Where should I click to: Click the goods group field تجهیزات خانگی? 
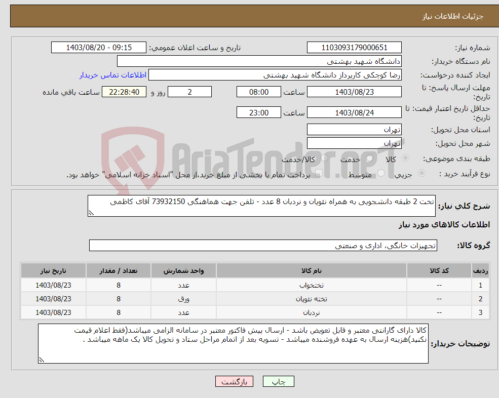click(x=263, y=246)
